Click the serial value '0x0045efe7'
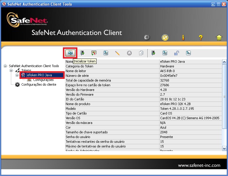228x176 pixels. (x=169, y=76)
